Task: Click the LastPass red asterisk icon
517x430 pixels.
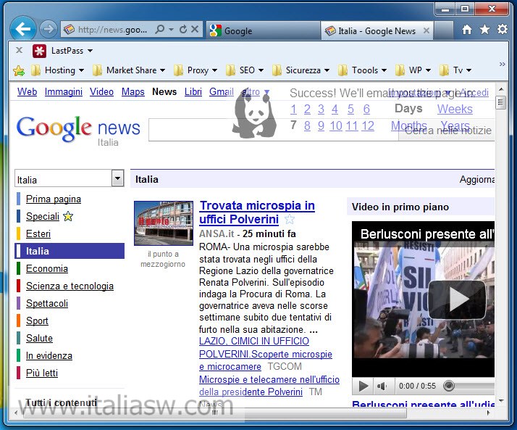Action: [39, 51]
